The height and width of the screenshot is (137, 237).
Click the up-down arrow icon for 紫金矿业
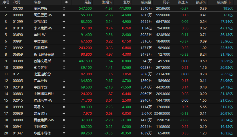point(64,68)
